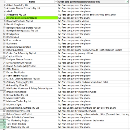This screenshot has width=130, height=130.
Task: Select the Ben Vic Freighters cell
Action: click(32, 24)
